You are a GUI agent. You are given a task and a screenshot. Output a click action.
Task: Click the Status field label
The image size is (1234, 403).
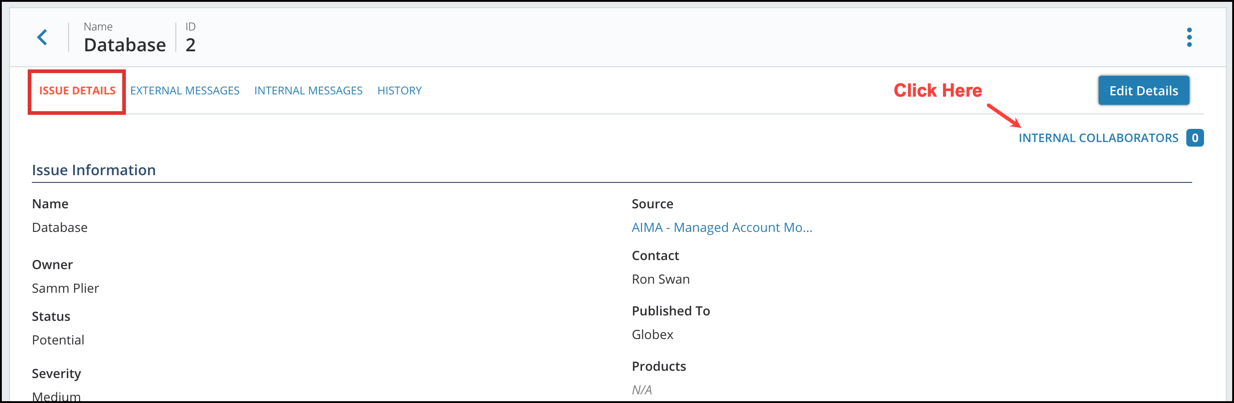(x=51, y=316)
